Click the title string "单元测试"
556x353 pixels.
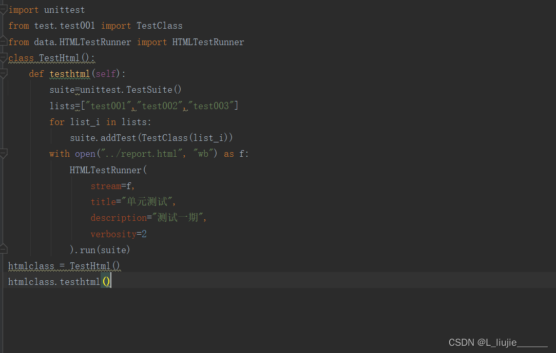147,202
